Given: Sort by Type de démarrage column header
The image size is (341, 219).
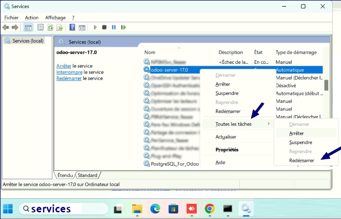Looking at the screenshot, I should point(296,52).
